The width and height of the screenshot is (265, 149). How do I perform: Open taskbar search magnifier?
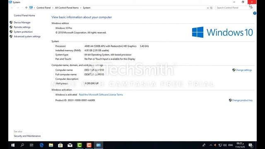click(x=22, y=145)
